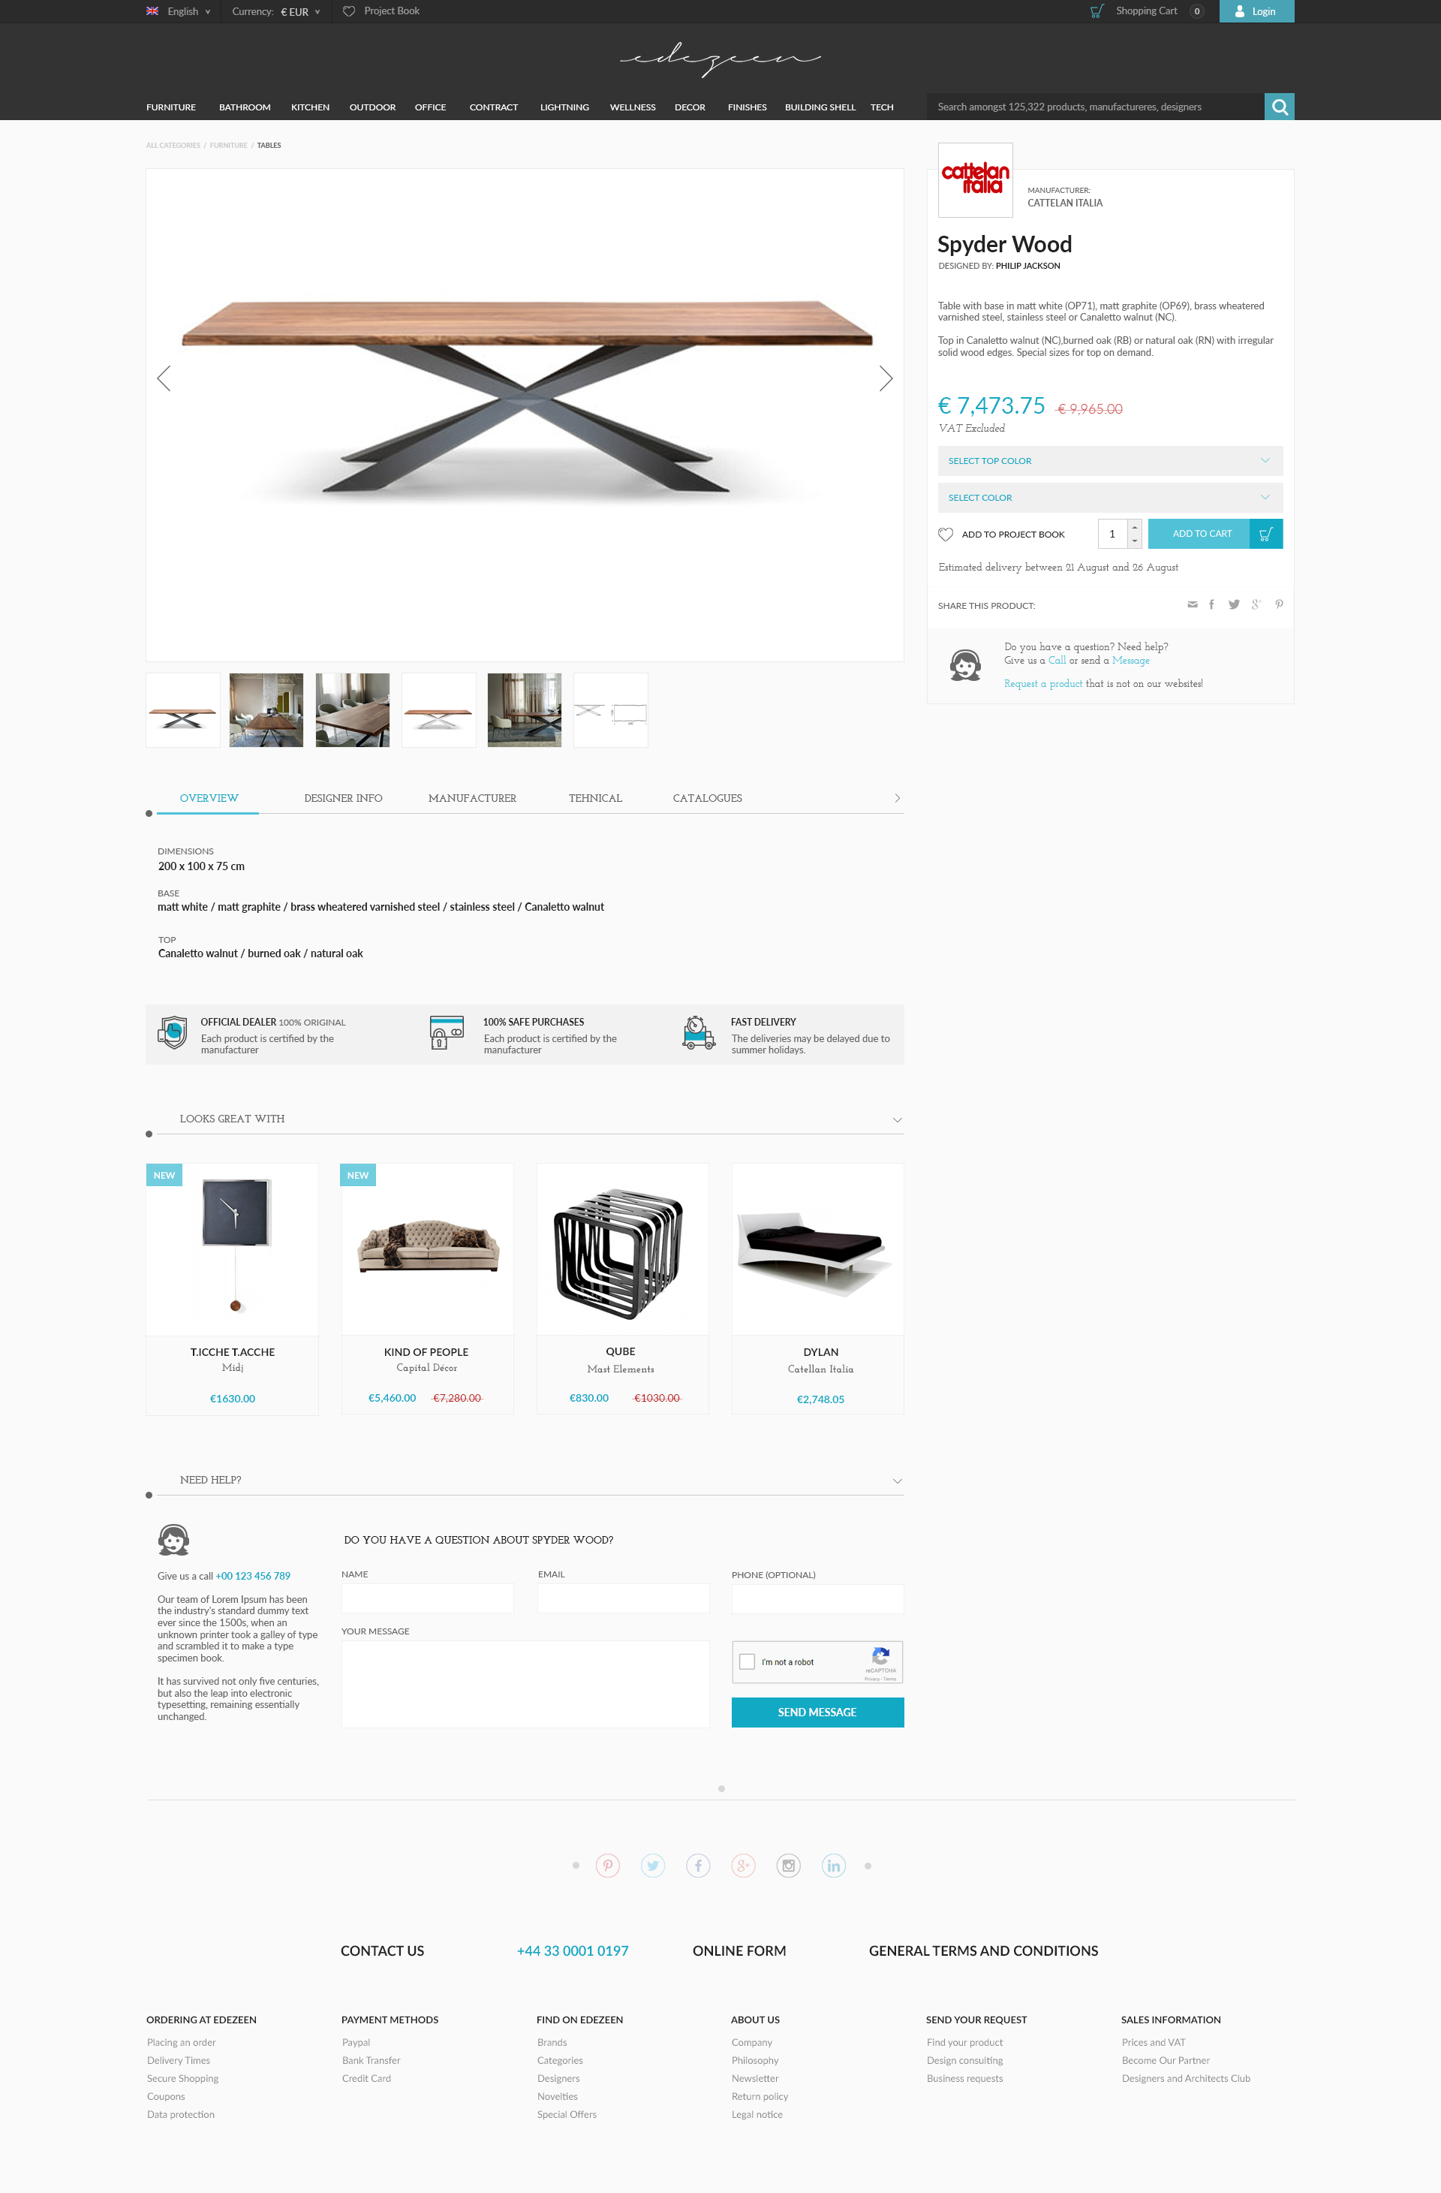
Task: Open Instagram footer social icon
Action: click(x=789, y=1866)
